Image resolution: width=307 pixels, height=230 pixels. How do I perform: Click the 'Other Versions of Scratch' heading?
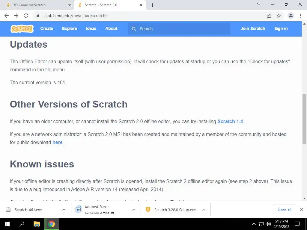pyautogui.click(x=69, y=104)
